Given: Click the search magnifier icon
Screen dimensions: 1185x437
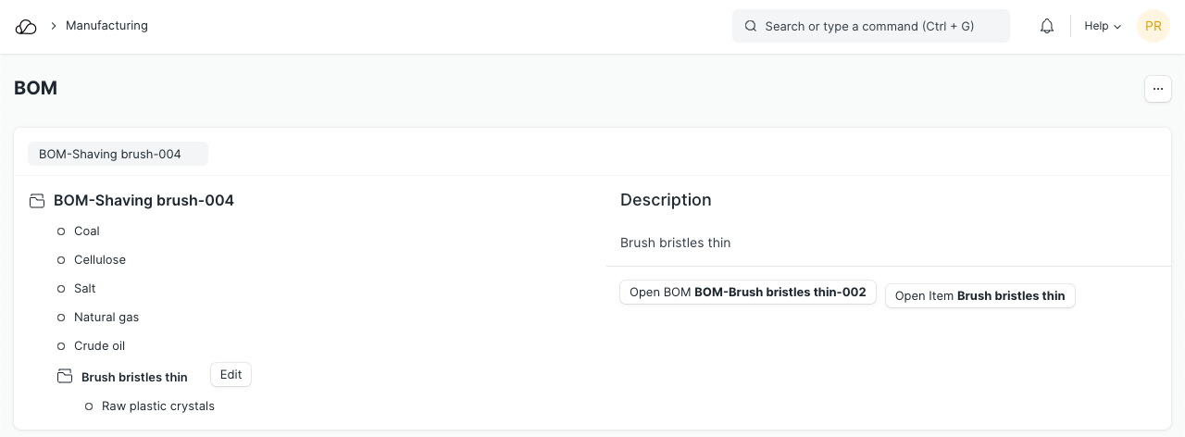Looking at the screenshot, I should point(751,26).
